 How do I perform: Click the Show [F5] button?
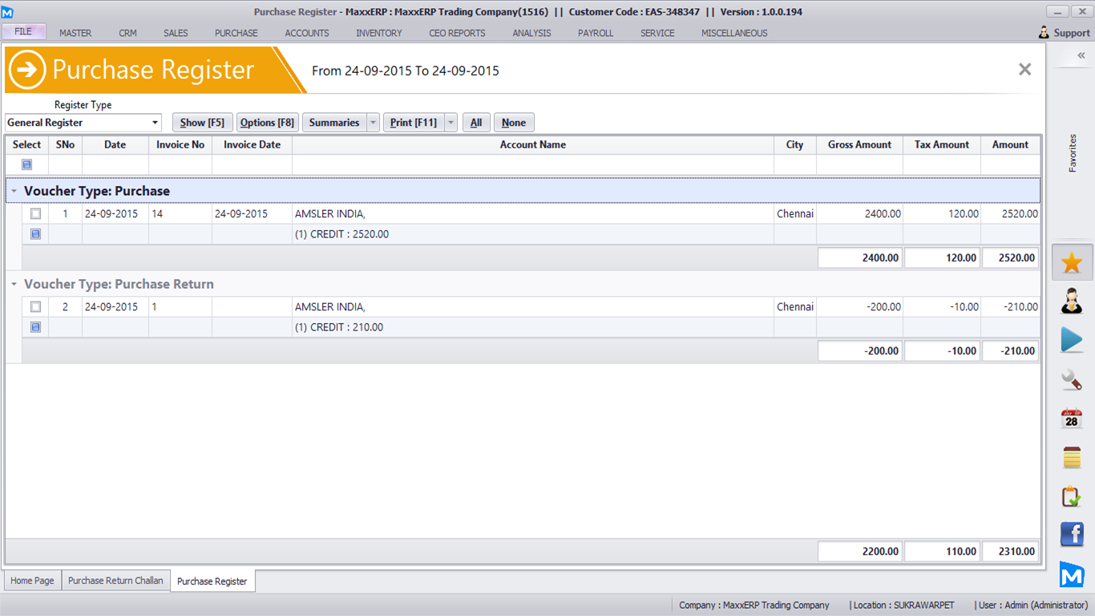[x=202, y=123]
